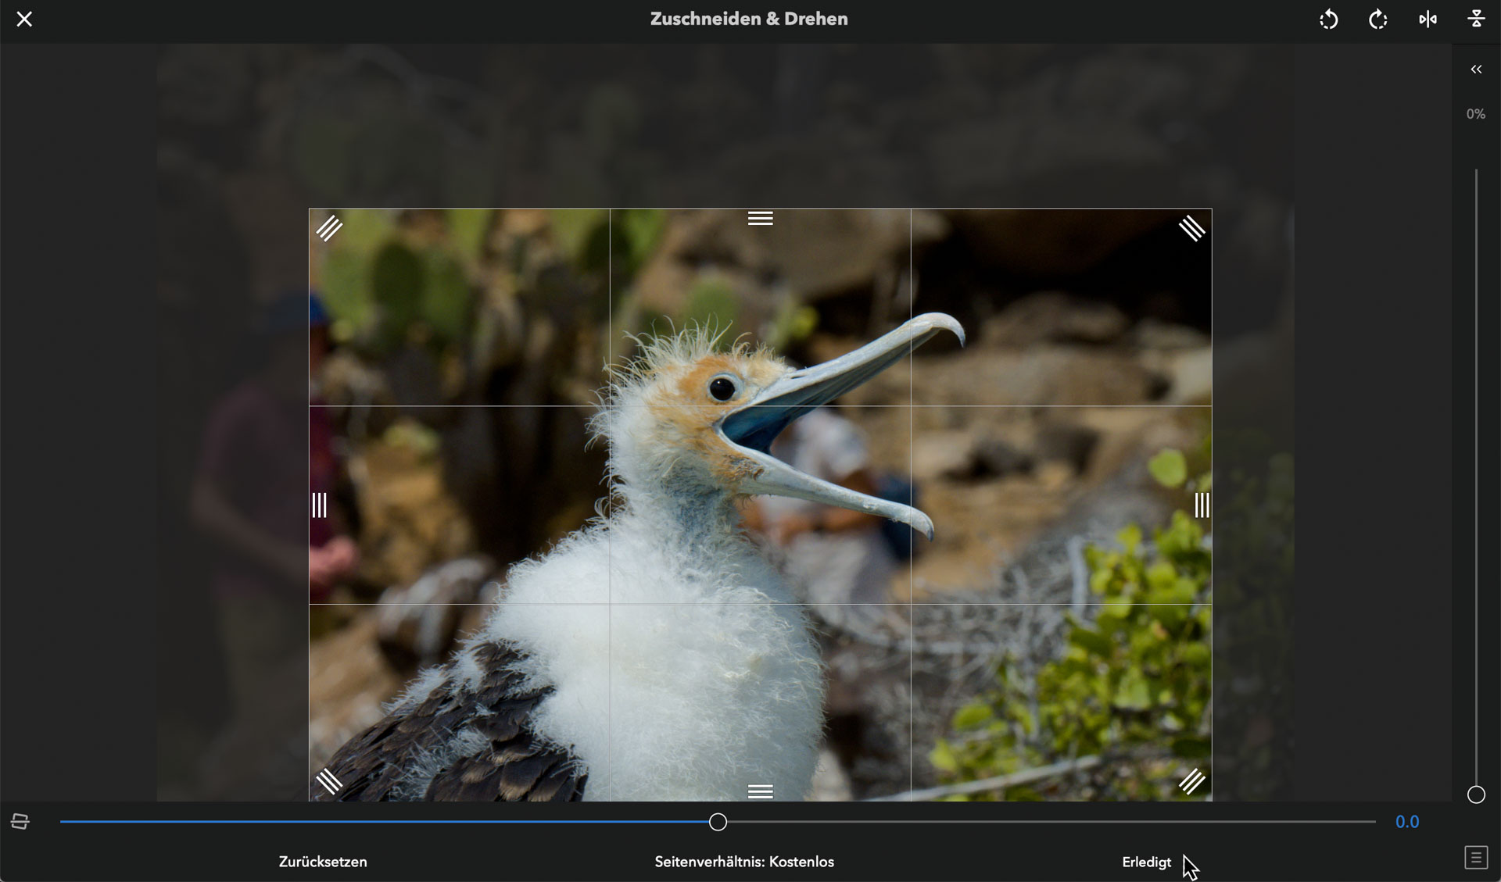Image resolution: width=1501 pixels, height=882 pixels.
Task: Close the crop and rotate editor
Action: 24,19
